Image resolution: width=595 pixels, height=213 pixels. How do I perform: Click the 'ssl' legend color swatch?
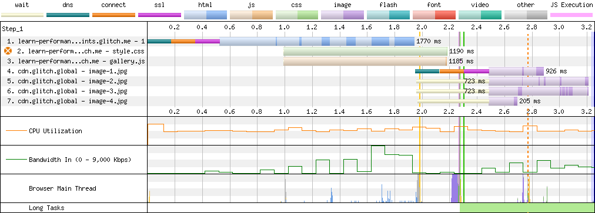tap(159, 15)
